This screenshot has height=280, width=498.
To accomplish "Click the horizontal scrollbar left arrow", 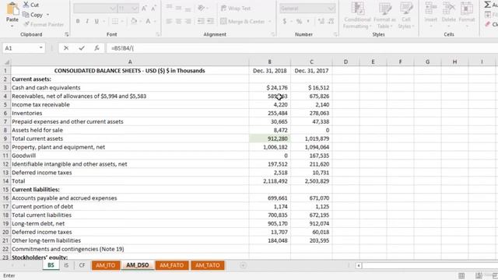I will 358,265.
